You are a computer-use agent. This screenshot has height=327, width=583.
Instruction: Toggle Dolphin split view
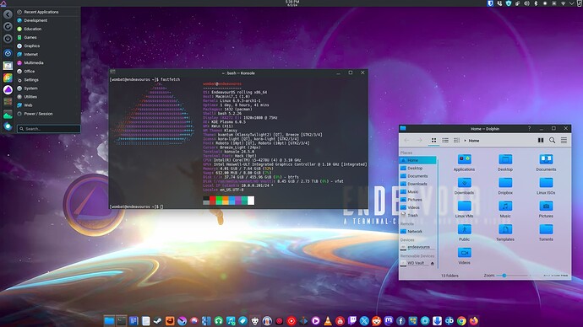(x=541, y=141)
